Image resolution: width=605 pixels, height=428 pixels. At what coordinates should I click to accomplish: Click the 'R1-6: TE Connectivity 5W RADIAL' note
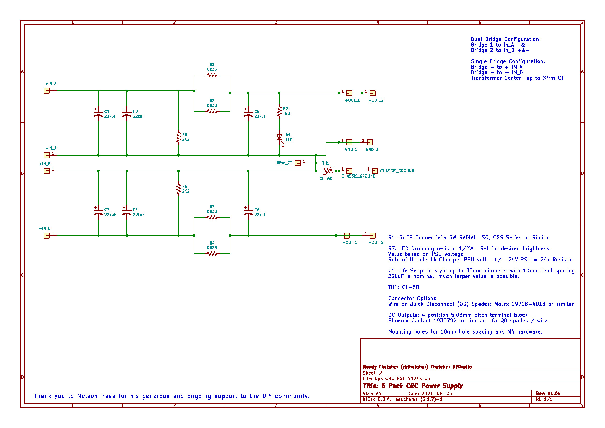[469, 238]
